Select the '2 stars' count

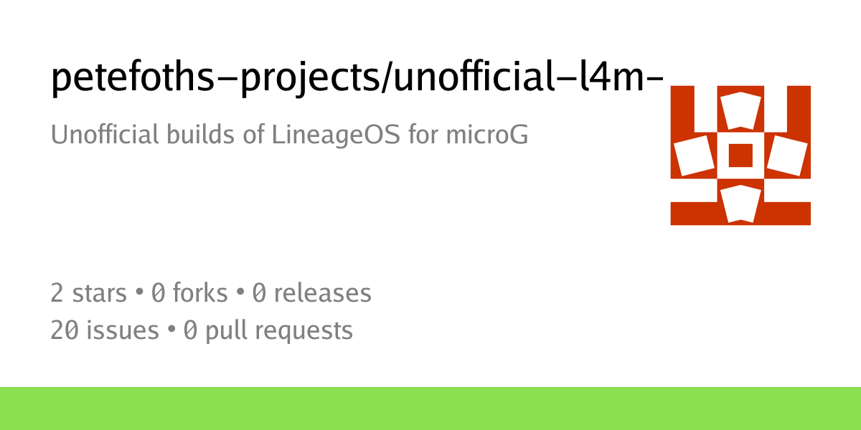click(x=88, y=293)
